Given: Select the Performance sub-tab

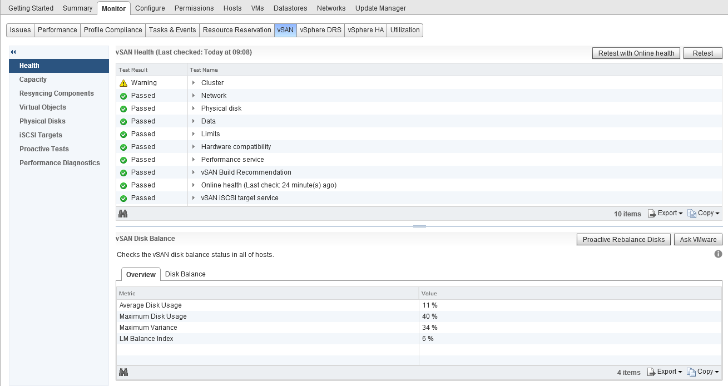Looking at the screenshot, I should (x=57, y=30).
